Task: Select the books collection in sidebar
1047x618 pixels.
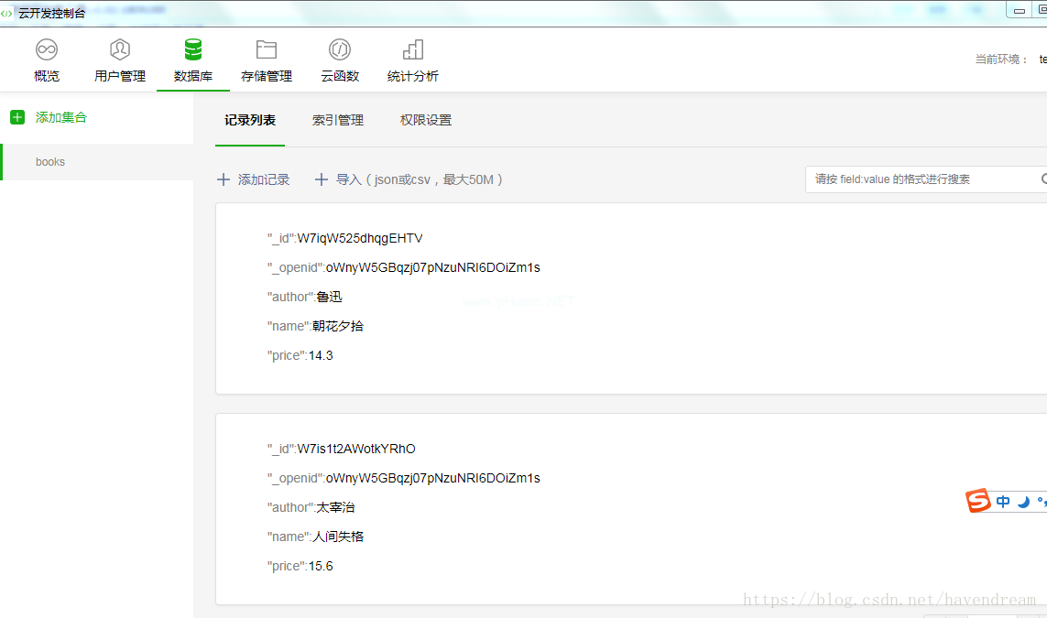Action: coord(50,162)
